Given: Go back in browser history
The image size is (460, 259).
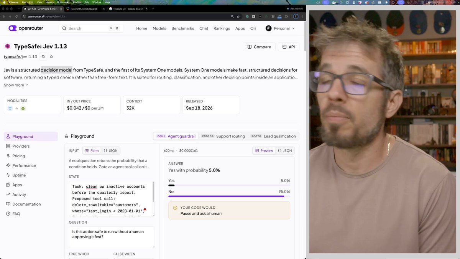Looking at the screenshot, I should click(4, 16).
